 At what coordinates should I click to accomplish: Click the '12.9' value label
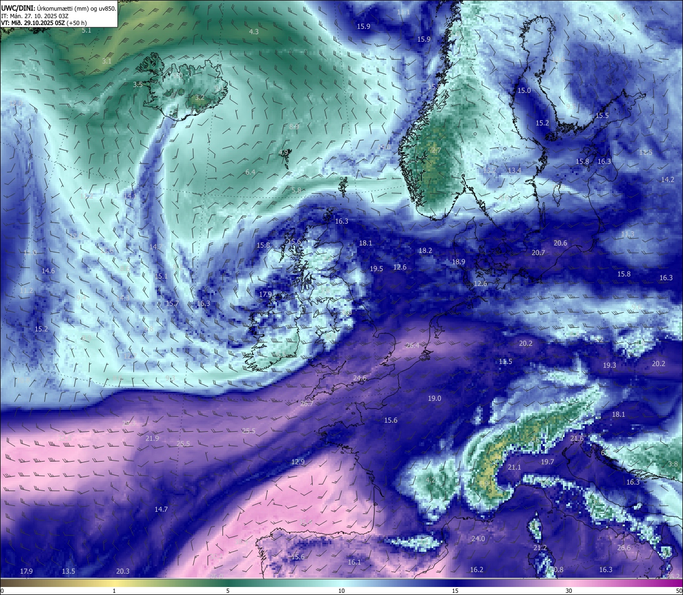click(298, 462)
